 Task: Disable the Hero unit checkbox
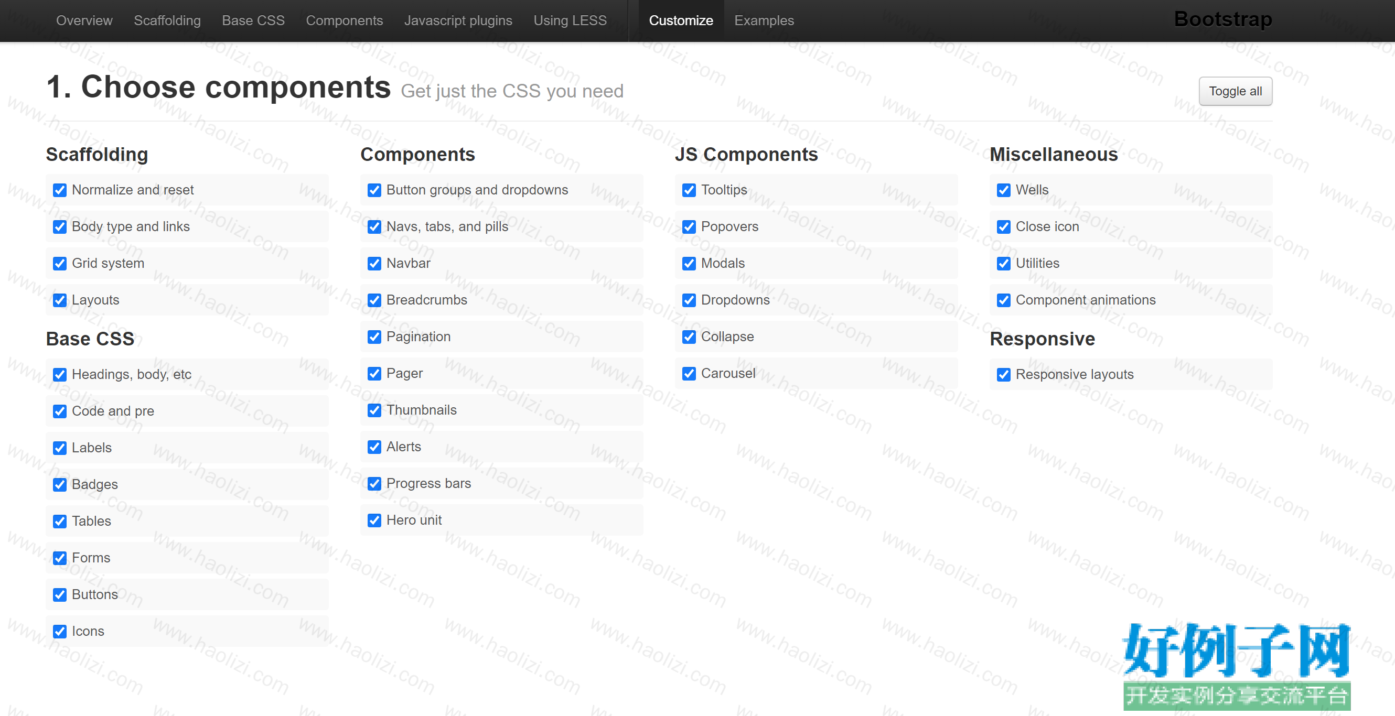click(374, 521)
